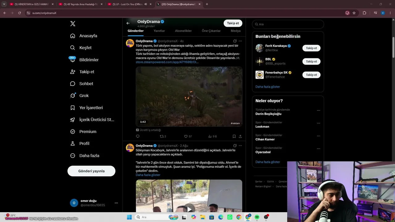
Task: Open Spotify from the taskbar
Action: (257, 217)
